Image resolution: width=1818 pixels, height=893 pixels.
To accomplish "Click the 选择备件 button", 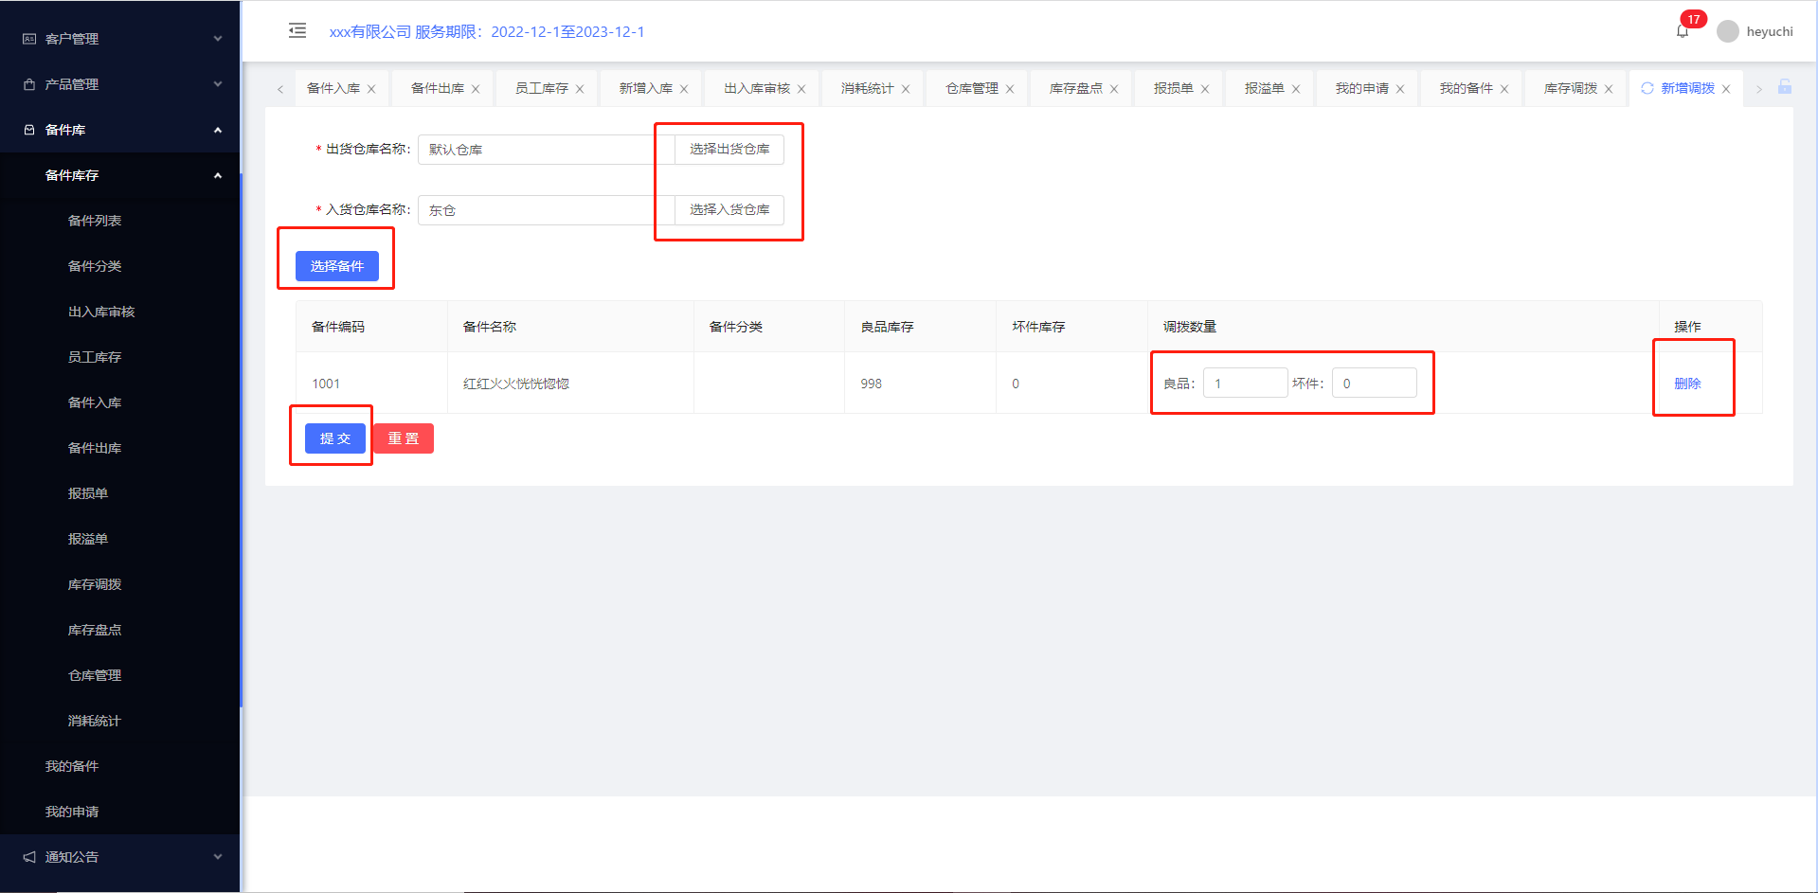I will (x=336, y=266).
